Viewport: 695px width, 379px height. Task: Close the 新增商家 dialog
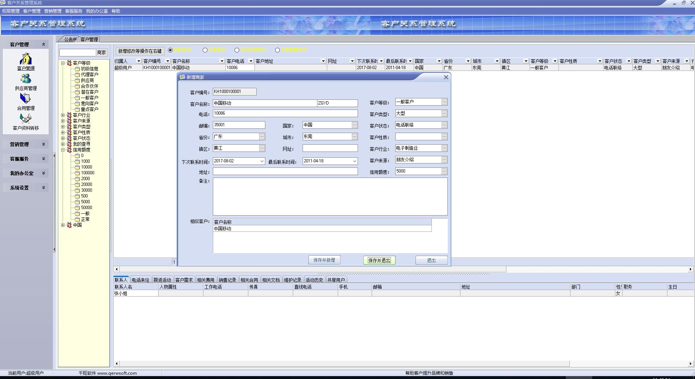pos(446,77)
